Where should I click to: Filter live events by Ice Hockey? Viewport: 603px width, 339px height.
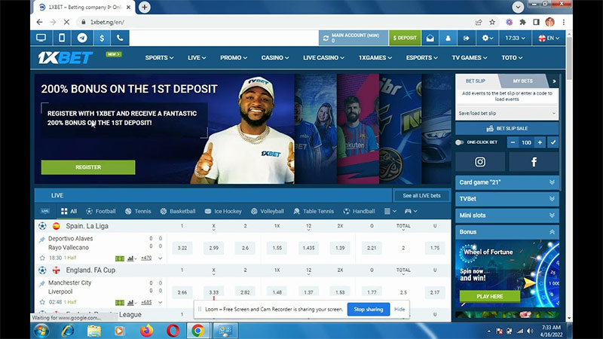(223, 211)
